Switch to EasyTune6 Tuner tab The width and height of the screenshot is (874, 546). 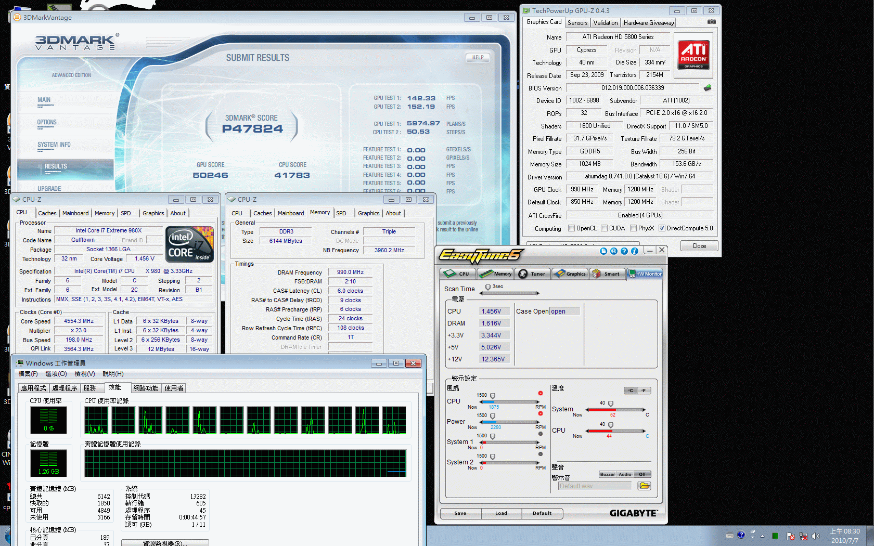[533, 274]
